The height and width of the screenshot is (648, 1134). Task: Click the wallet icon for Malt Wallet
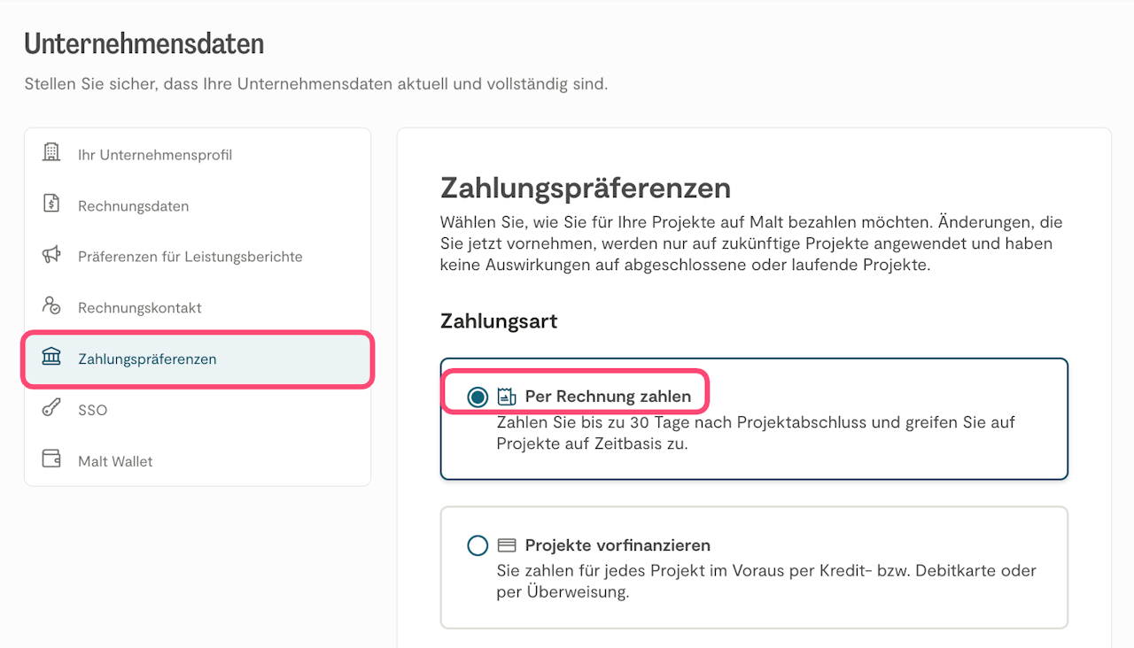[x=51, y=460]
